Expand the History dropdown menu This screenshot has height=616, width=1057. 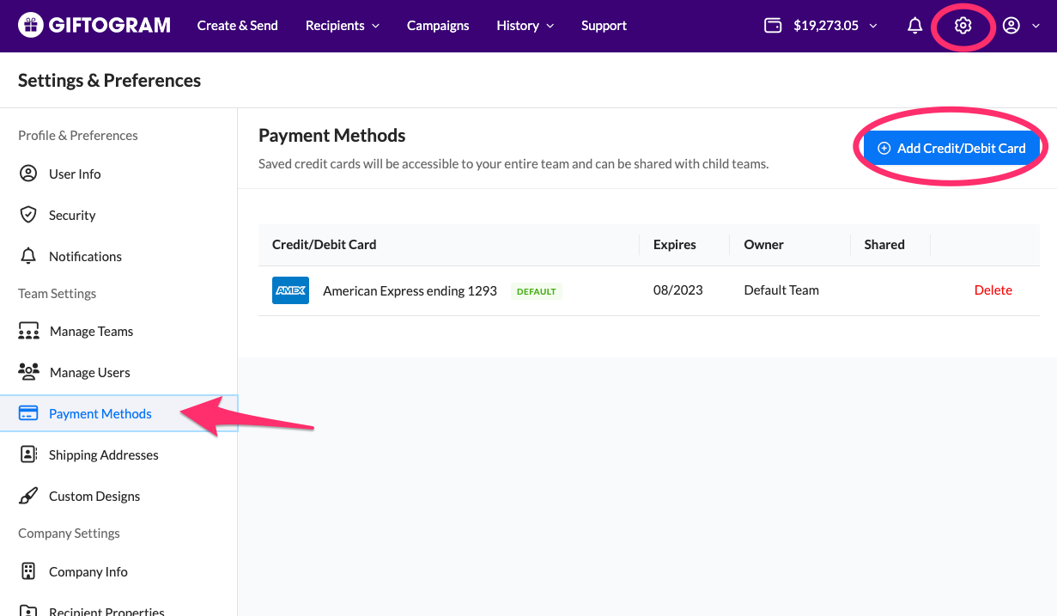[x=525, y=26]
